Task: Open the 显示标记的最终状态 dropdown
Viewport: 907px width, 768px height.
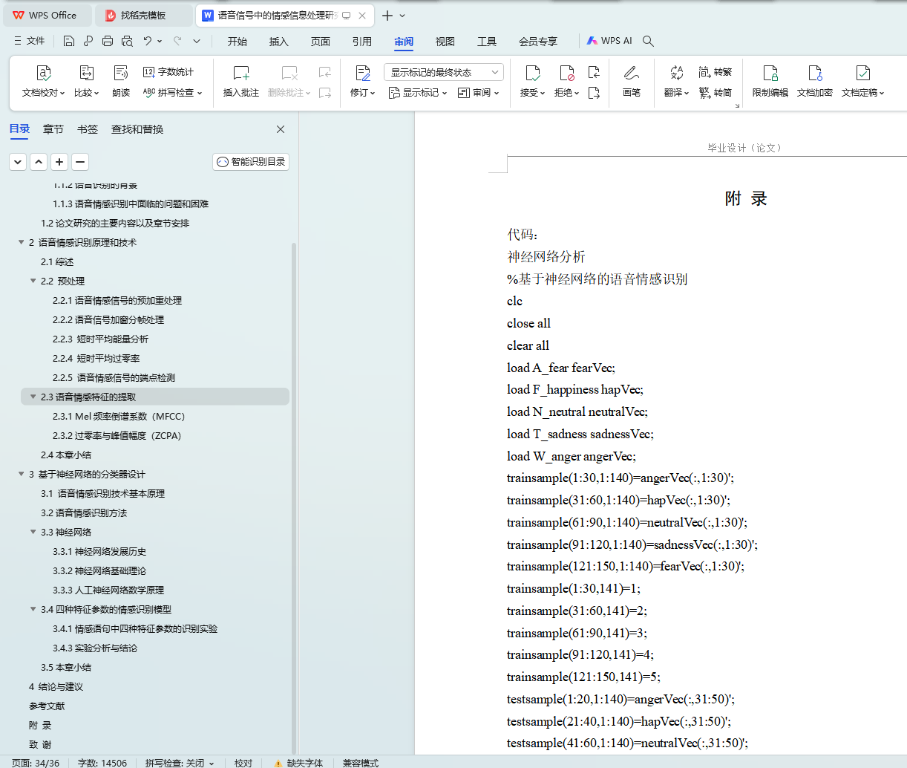Action: pos(444,72)
